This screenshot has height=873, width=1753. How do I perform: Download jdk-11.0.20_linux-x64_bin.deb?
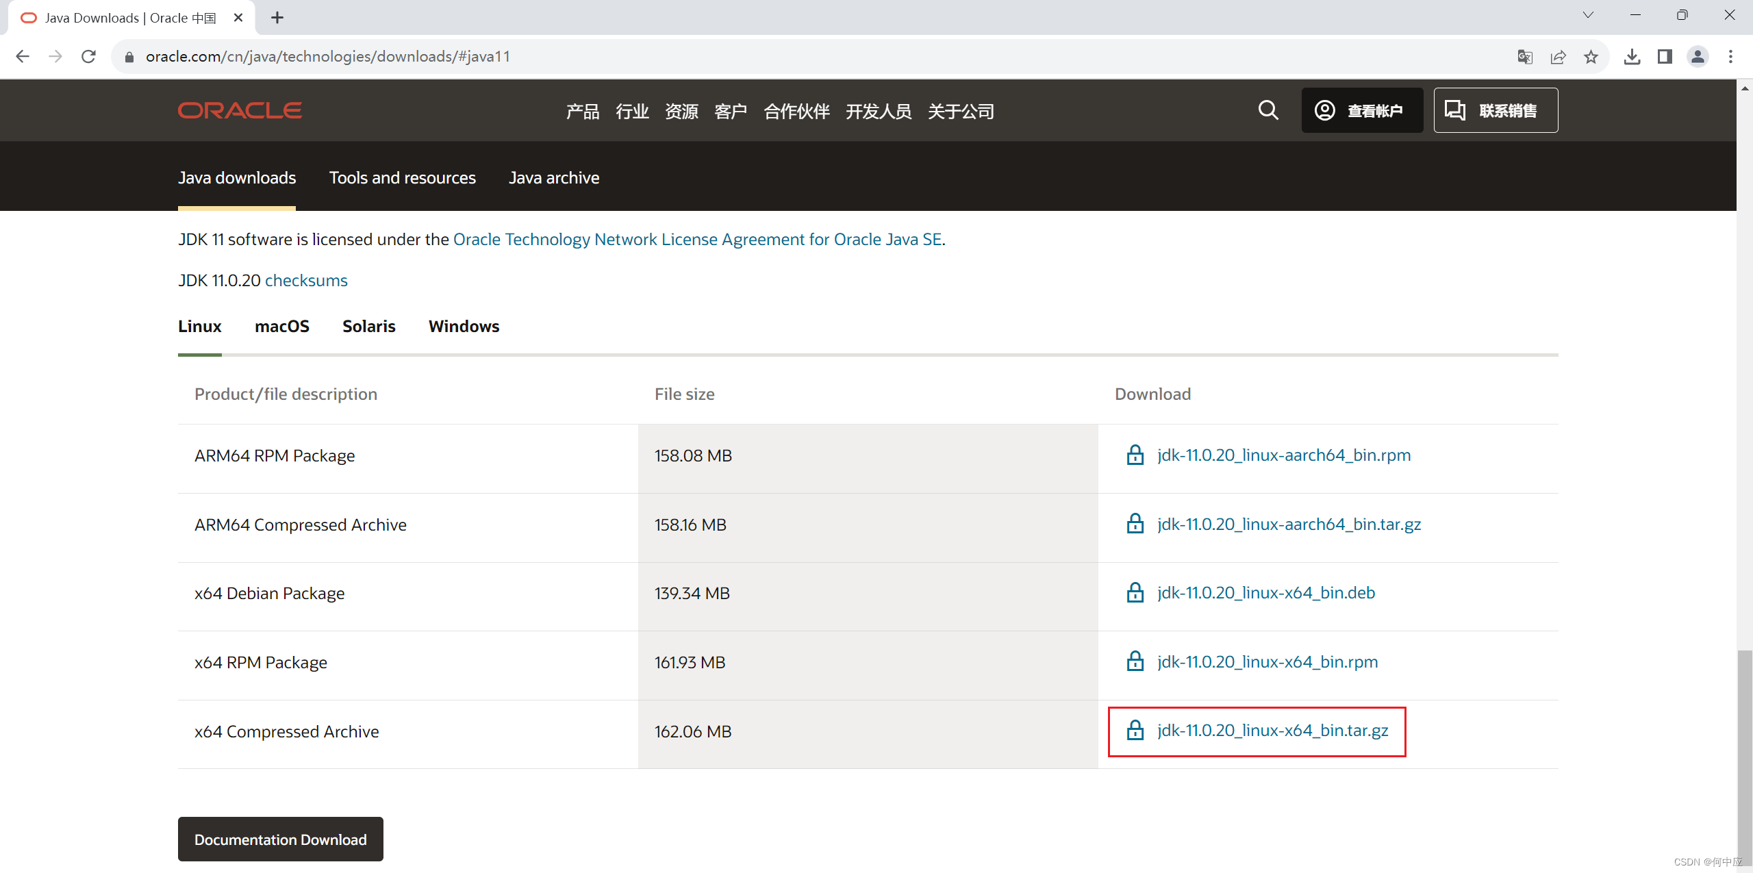click(x=1266, y=593)
